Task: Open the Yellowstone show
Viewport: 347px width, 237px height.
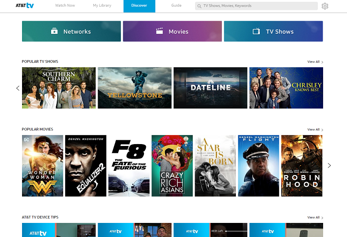Action: pos(135,88)
